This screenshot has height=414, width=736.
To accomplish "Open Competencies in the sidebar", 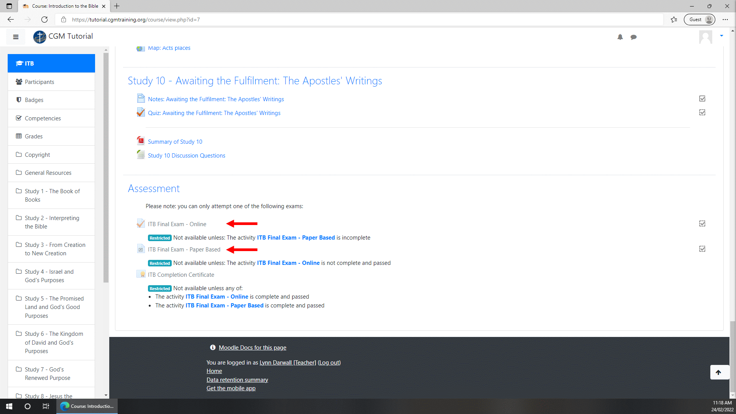I will (x=51, y=118).
